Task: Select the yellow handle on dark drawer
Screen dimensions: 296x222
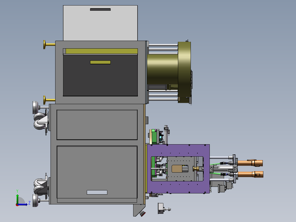Action: (100, 62)
